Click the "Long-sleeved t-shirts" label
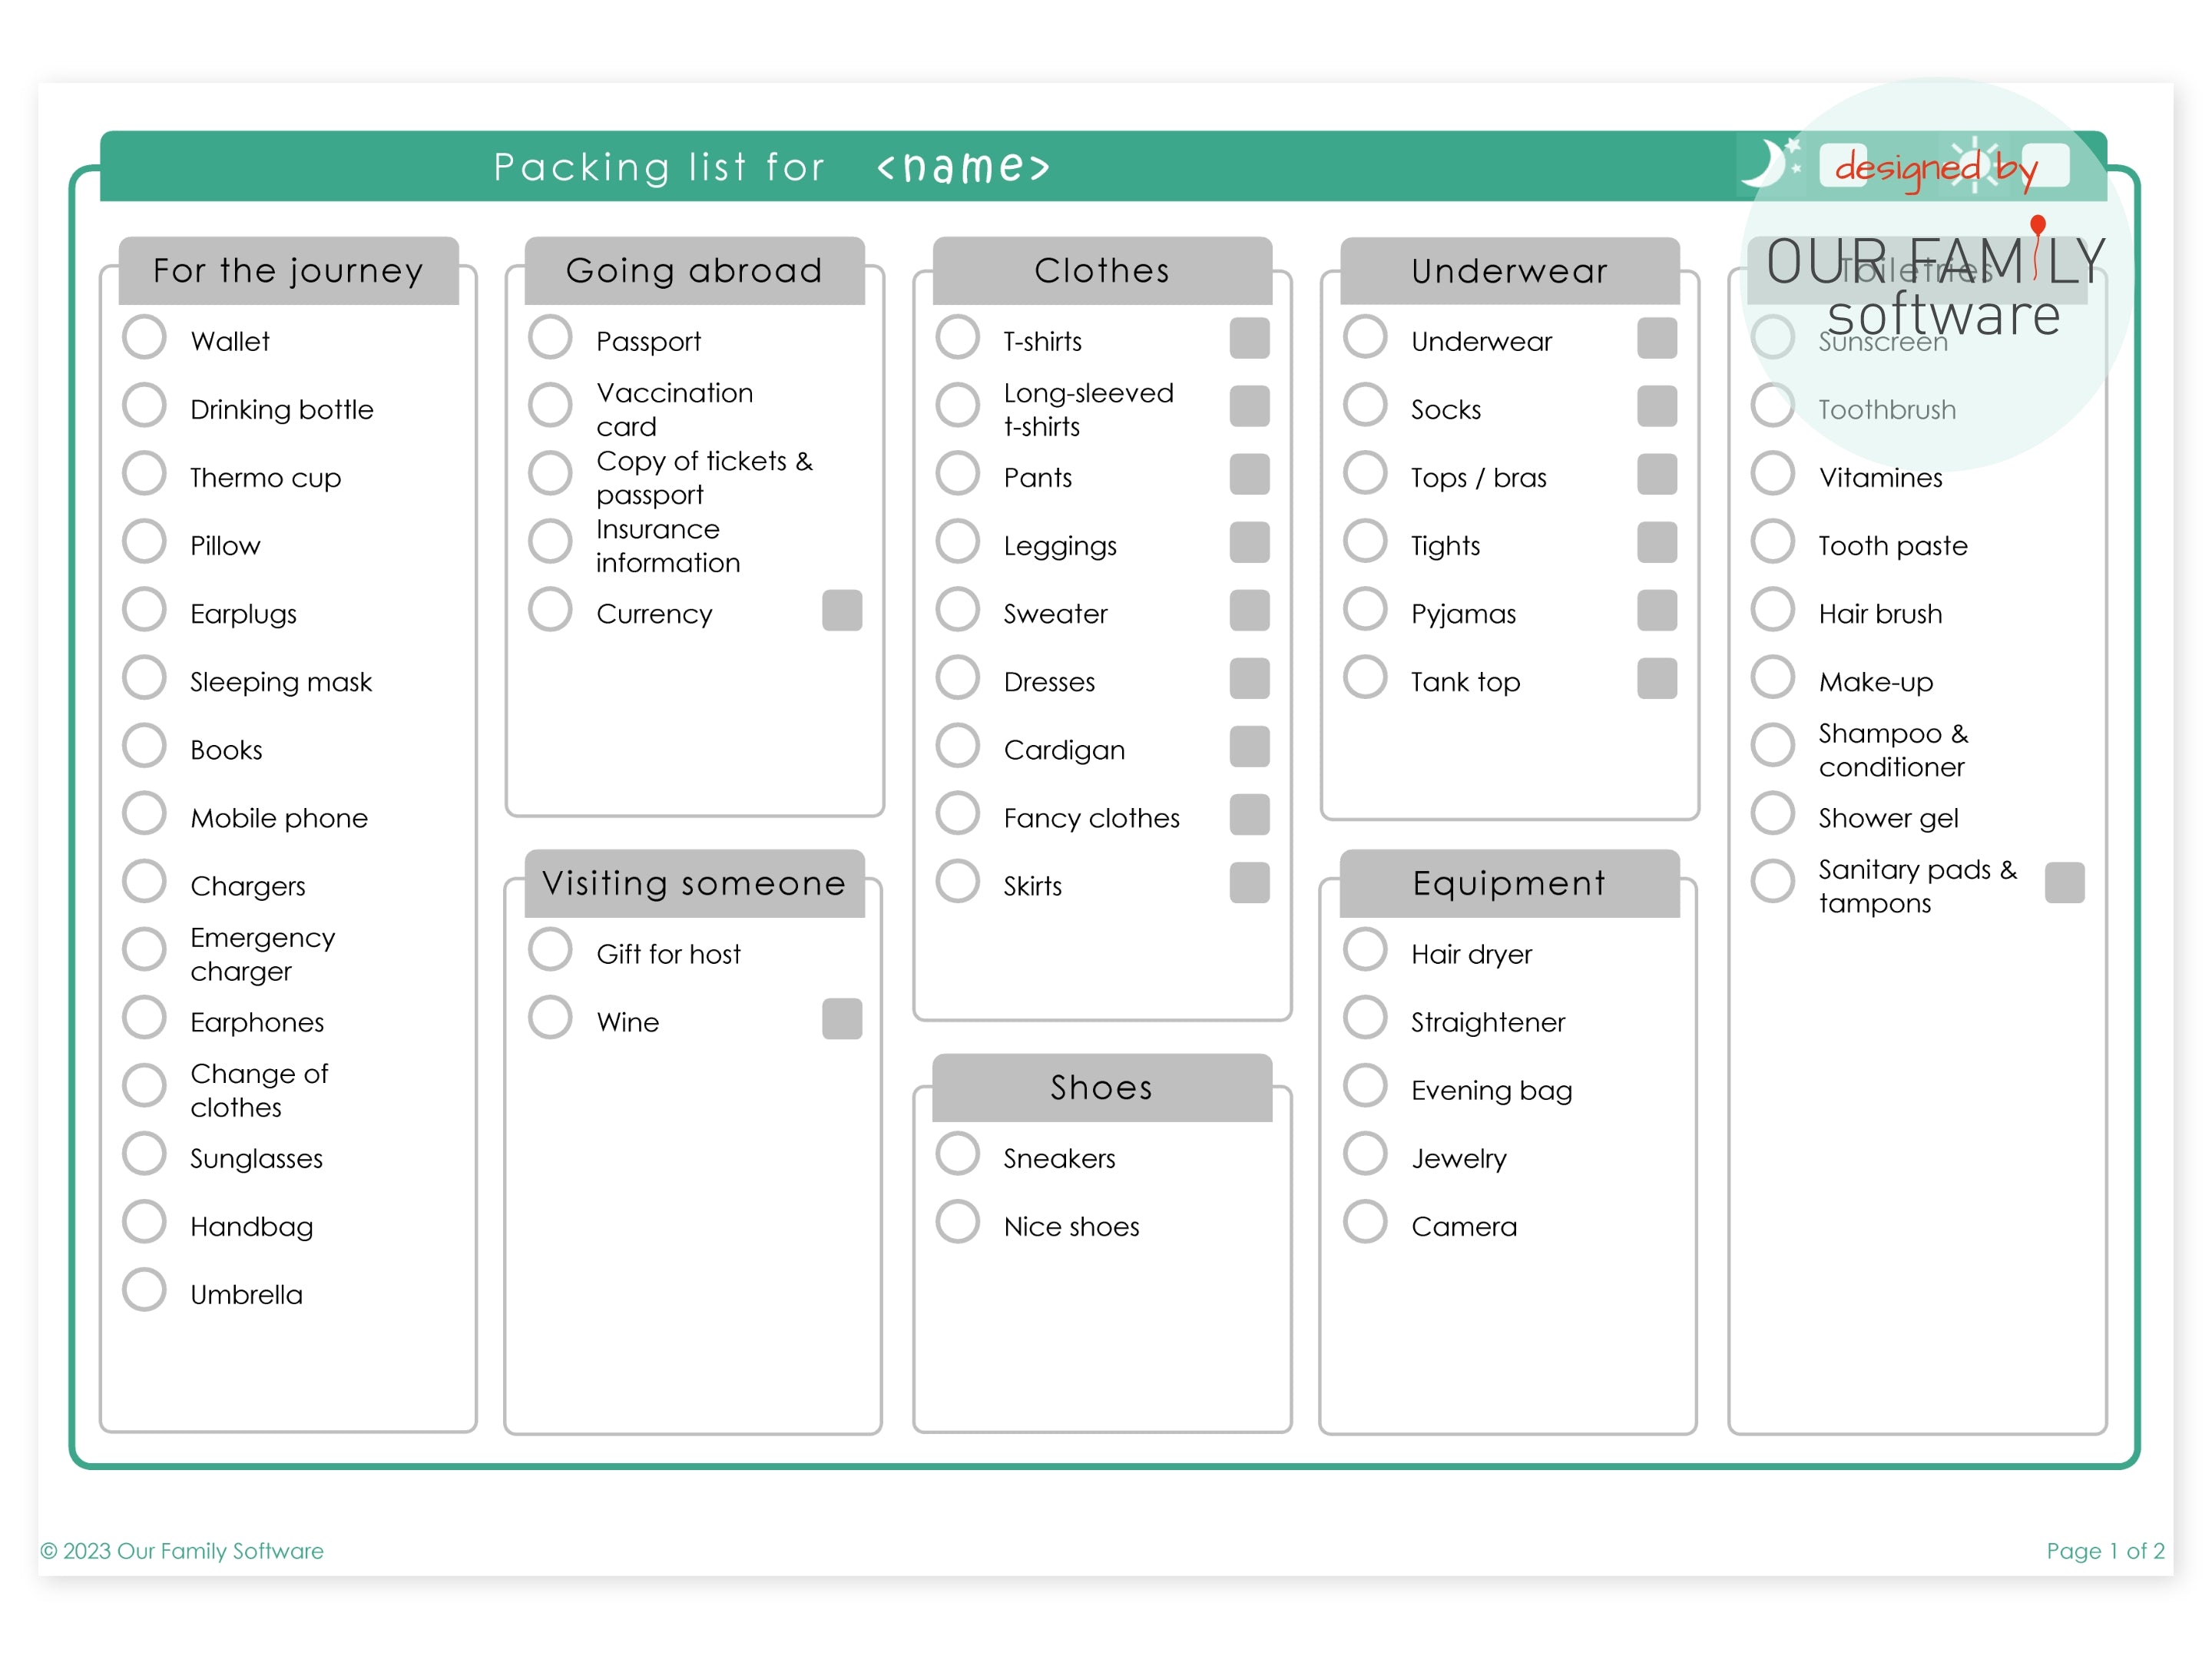Image resolution: width=2212 pixels, height=1659 pixels. pyautogui.click(x=1088, y=410)
